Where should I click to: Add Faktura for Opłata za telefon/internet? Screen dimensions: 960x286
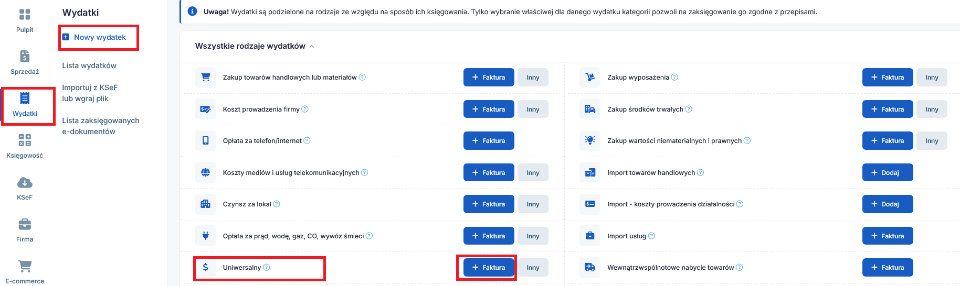(489, 140)
